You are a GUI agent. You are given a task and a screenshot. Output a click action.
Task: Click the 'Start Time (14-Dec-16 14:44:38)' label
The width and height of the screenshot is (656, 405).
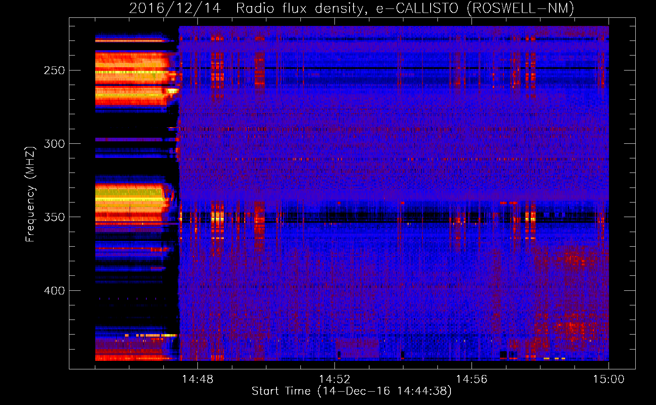(x=352, y=391)
